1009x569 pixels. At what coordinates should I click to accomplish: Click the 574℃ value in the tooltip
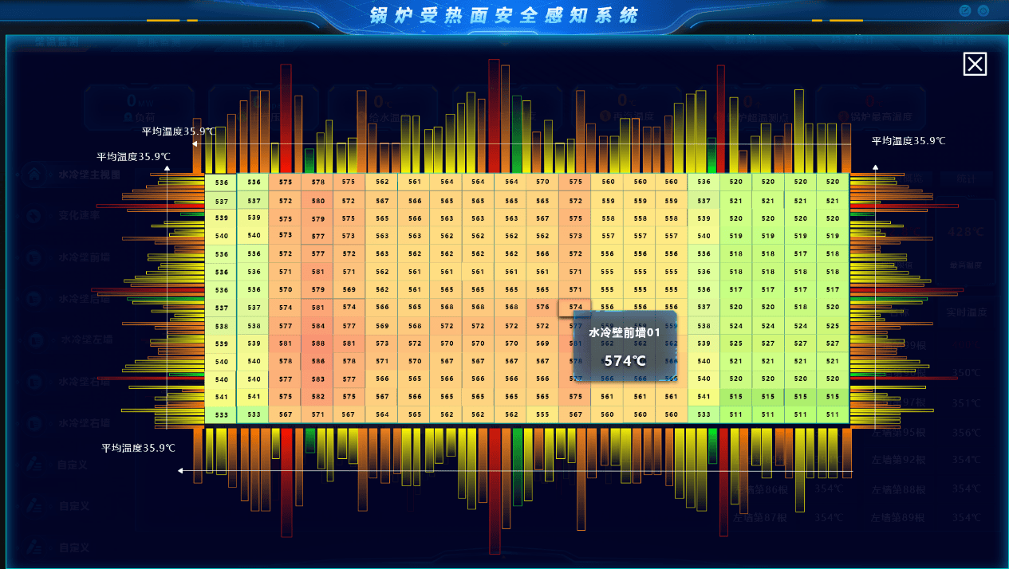625,361
